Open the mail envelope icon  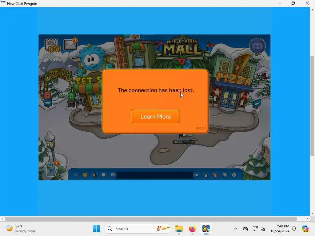tap(70, 44)
